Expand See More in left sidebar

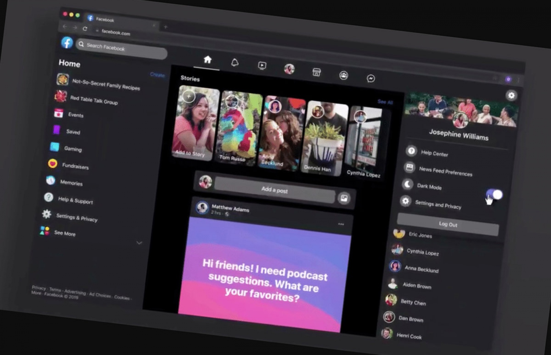point(65,233)
